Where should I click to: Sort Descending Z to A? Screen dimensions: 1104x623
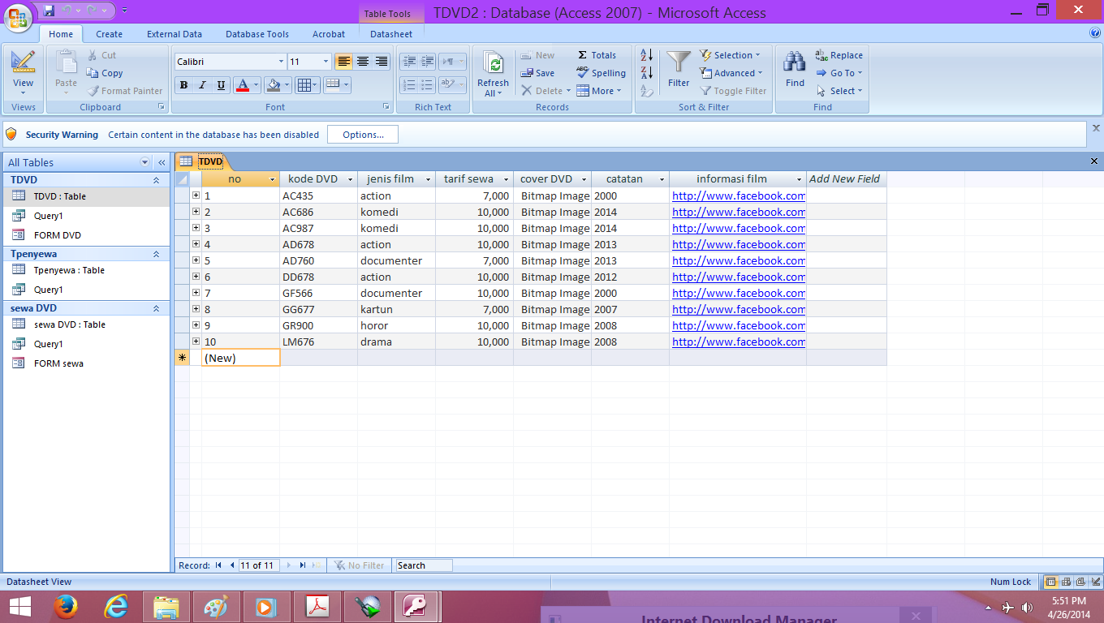pos(647,73)
